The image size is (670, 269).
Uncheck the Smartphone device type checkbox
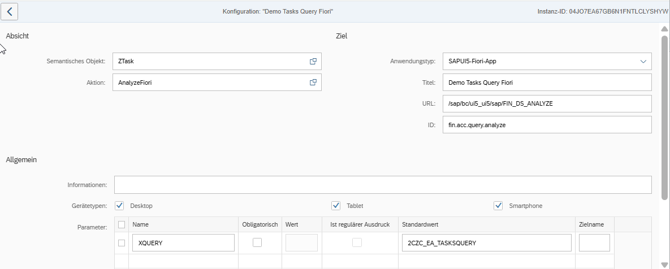498,206
